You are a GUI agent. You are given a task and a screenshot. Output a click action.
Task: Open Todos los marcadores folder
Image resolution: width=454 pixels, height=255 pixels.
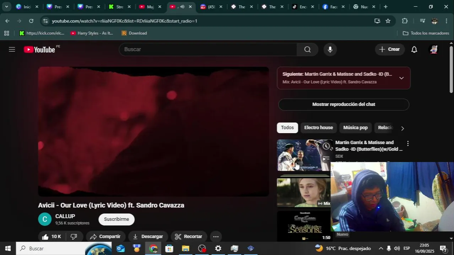426,33
